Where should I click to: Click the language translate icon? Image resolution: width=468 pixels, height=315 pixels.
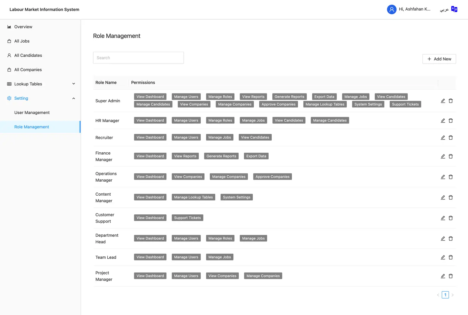[x=454, y=9]
